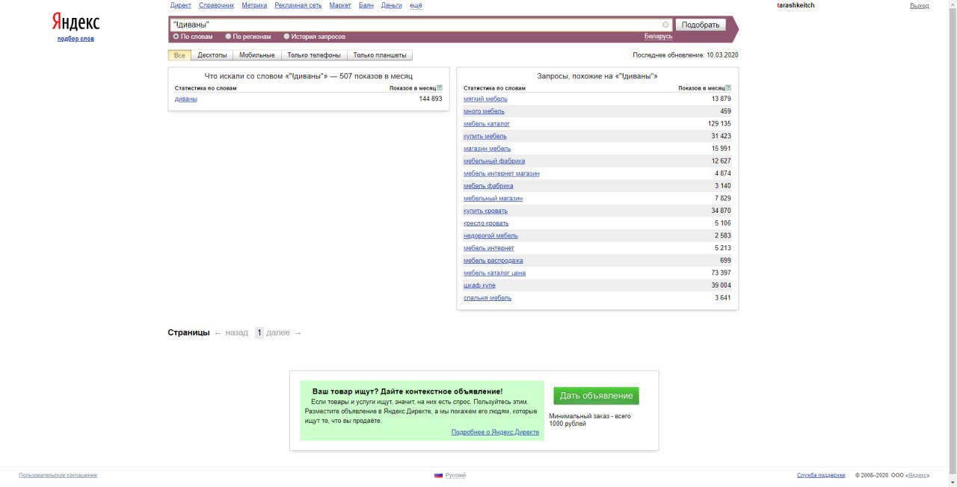Click 'Последнее обновление: 10.03.2020' text
Screen dimensions: 957x487
[x=686, y=55]
